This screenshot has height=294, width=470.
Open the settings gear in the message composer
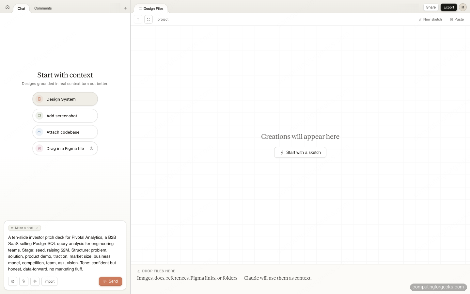coord(13,281)
